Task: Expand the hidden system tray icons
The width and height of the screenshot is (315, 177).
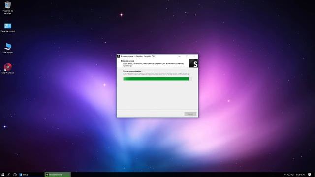Action: point(285,175)
